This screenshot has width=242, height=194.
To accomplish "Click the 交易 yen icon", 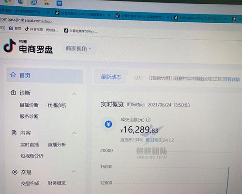I will (15, 172).
